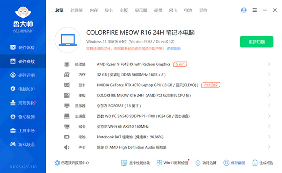The height and width of the screenshot is (173, 282).
Task: Click the version 6.1025.4285.716 text
Action: 23,167
